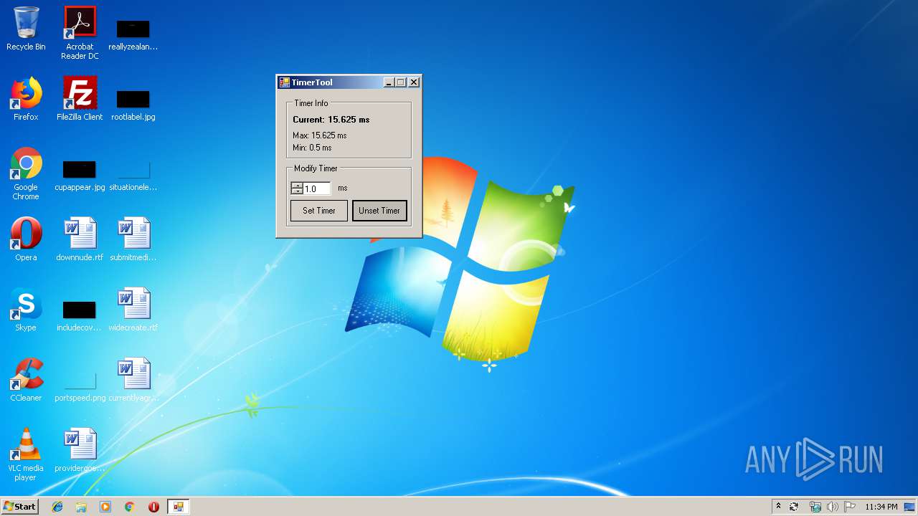Click the 'Max: 15.625 ms' text
Image resolution: width=918 pixels, height=516 pixels.
320,135
